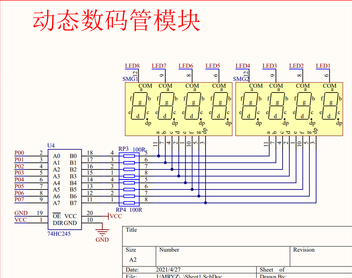Select the SMG2 display designator
Viewport: 352px width, 278px height.
pyautogui.click(x=241, y=79)
